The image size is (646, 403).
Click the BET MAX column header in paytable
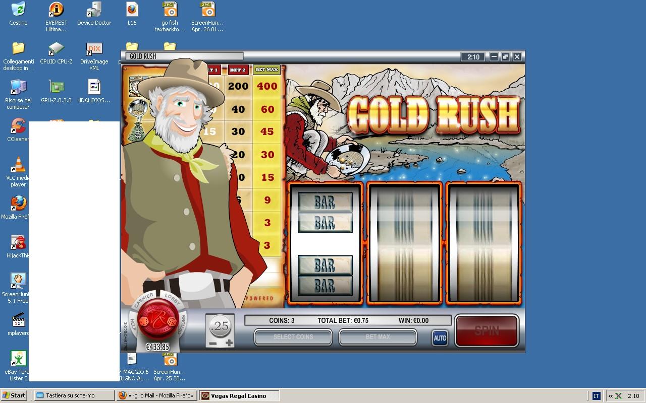(266, 70)
